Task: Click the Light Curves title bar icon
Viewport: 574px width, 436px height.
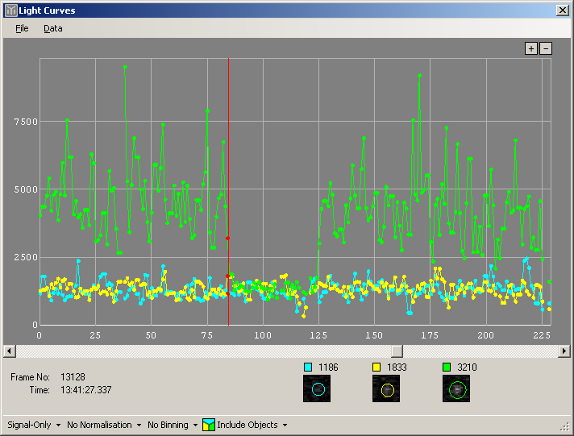Action: point(10,10)
